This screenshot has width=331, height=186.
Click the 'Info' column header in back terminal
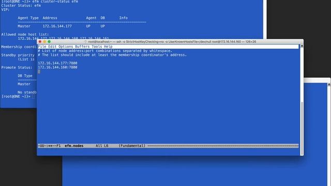coord(124,18)
